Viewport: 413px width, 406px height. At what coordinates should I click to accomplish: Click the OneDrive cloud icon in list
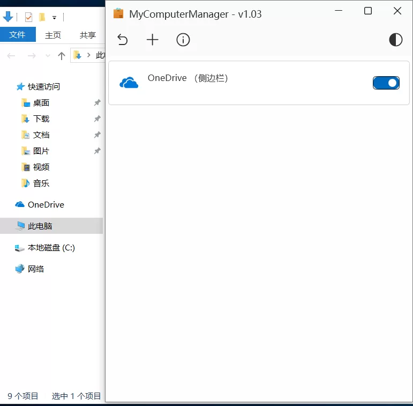tap(129, 83)
